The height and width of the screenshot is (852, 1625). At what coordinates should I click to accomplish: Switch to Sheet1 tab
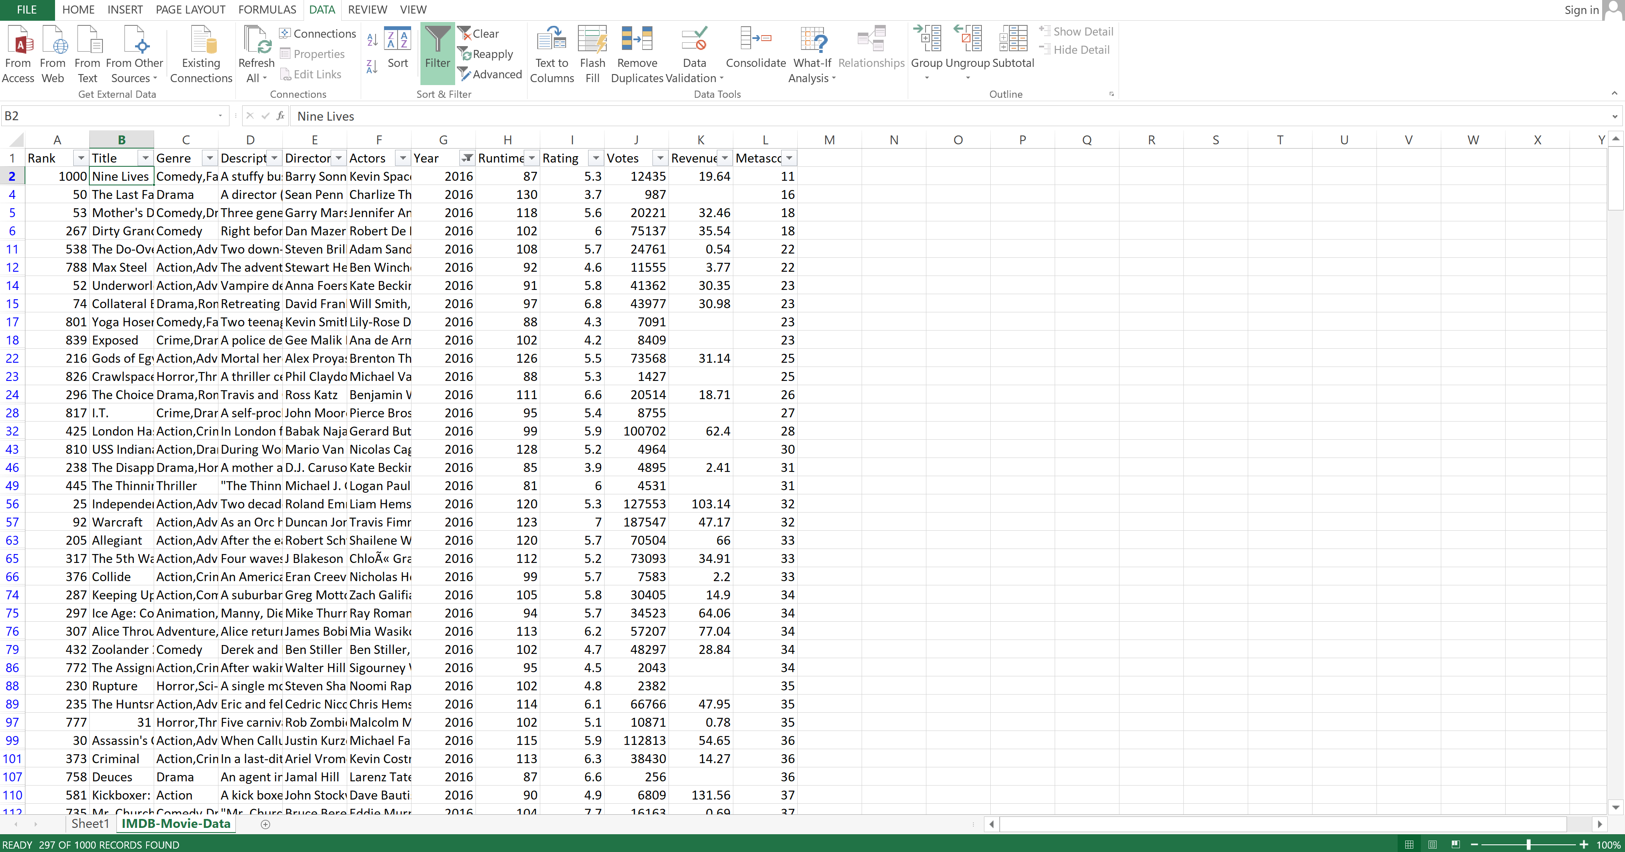click(x=90, y=824)
